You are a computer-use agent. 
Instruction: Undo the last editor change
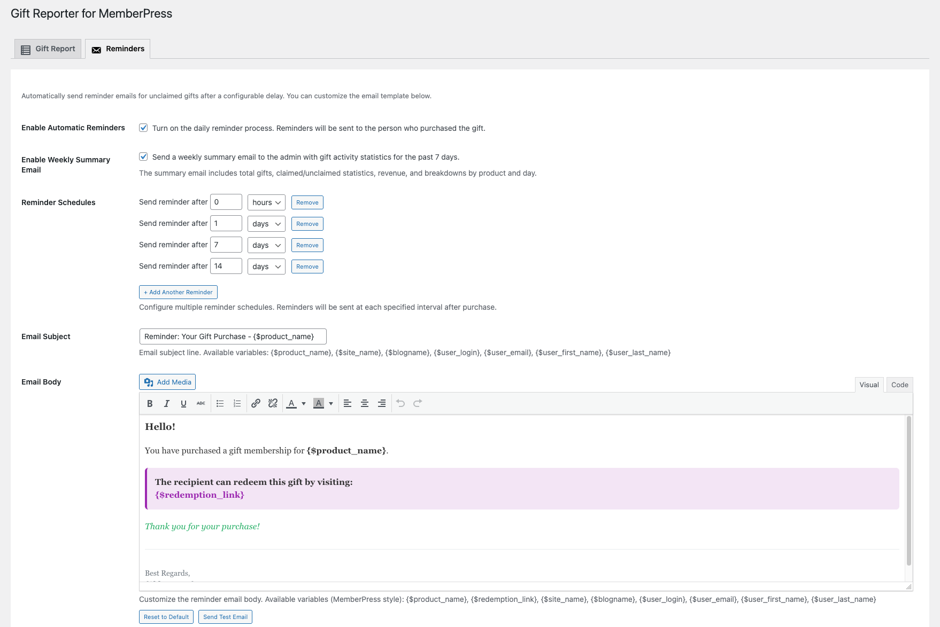point(400,403)
